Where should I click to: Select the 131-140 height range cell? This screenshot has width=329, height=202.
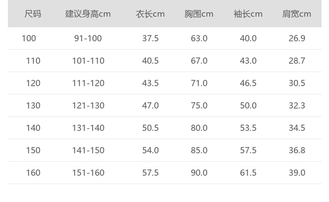pos(88,128)
